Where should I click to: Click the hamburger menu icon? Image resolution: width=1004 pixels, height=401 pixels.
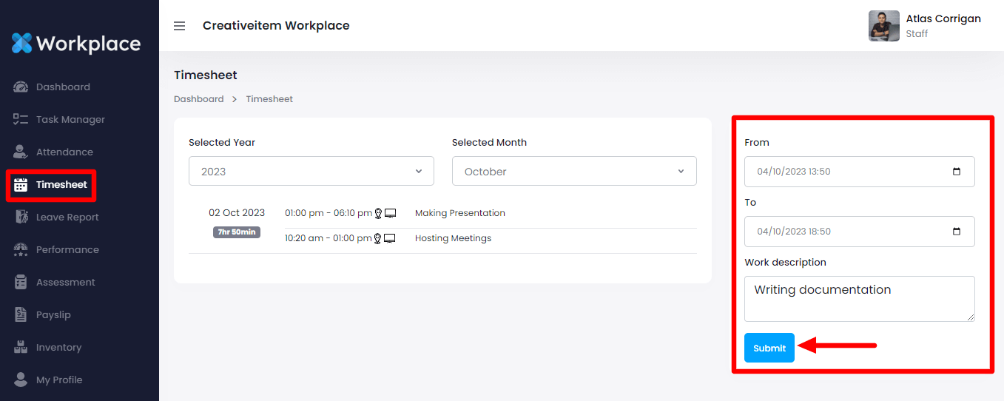(179, 26)
